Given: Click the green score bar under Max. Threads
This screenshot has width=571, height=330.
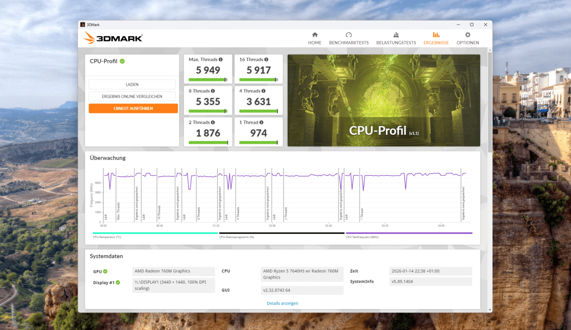Looking at the screenshot, I should [x=208, y=80].
